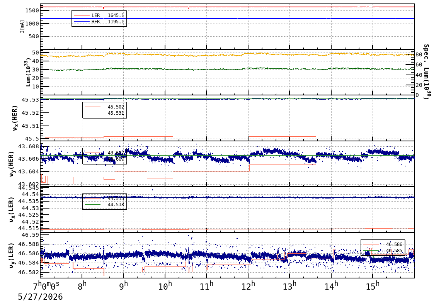Click the 10h time axis label
This screenshot has width=446, height=302.
165,286
